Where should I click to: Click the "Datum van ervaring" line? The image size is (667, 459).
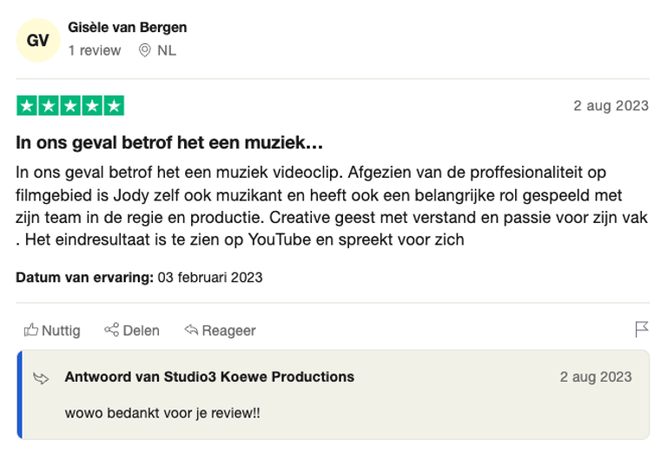point(139,278)
